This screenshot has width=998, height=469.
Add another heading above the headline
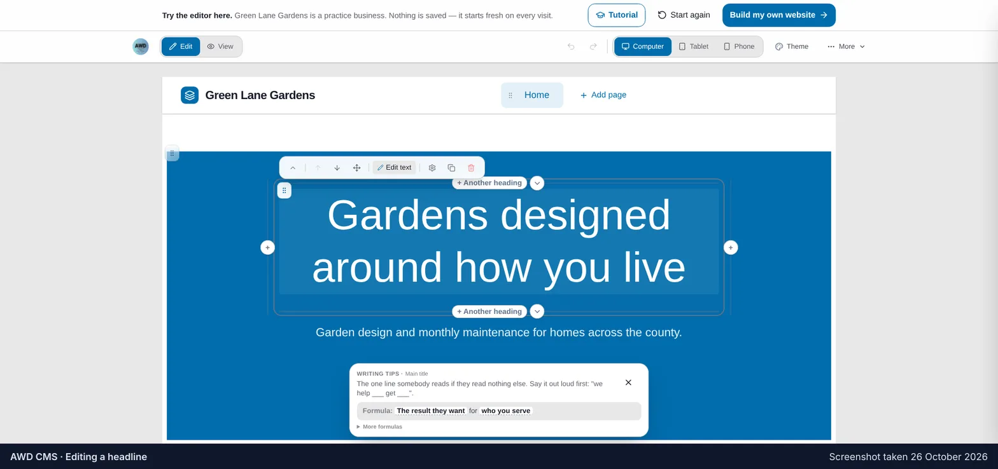pyautogui.click(x=489, y=183)
